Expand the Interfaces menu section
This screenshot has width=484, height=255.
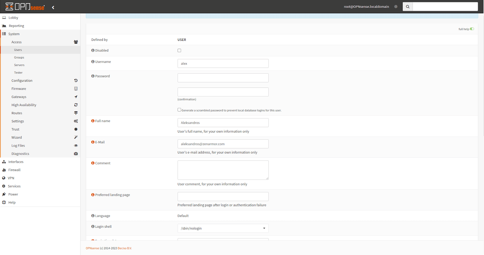point(16,162)
